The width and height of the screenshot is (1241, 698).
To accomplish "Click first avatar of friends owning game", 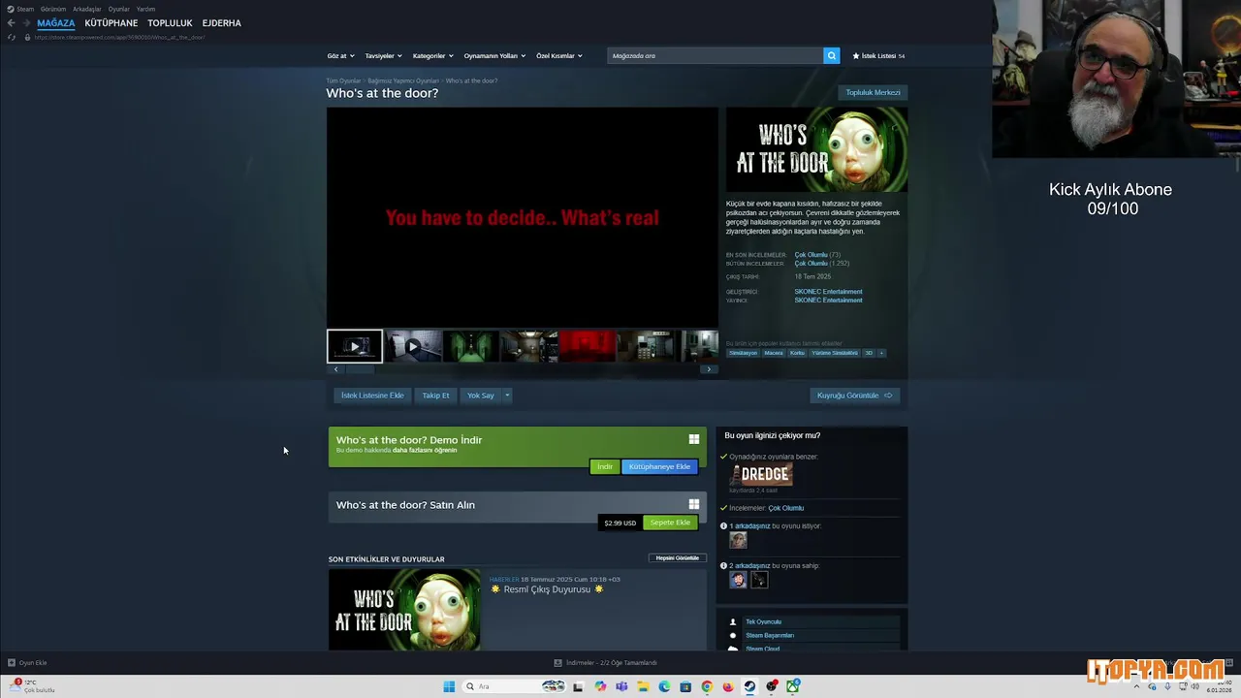I will (x=738, y=580).
